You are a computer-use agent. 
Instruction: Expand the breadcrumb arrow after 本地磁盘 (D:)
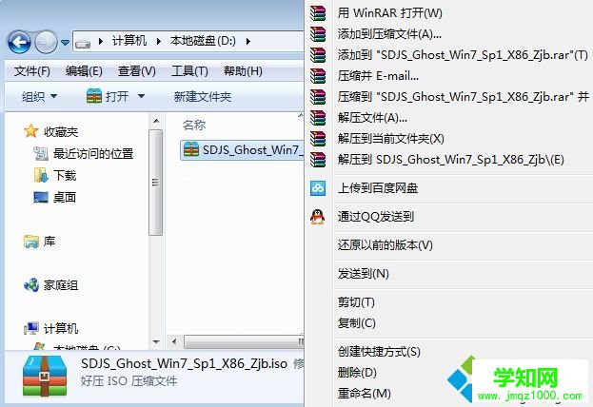tap(248, 41)
